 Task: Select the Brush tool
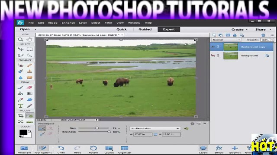point(20,87)
